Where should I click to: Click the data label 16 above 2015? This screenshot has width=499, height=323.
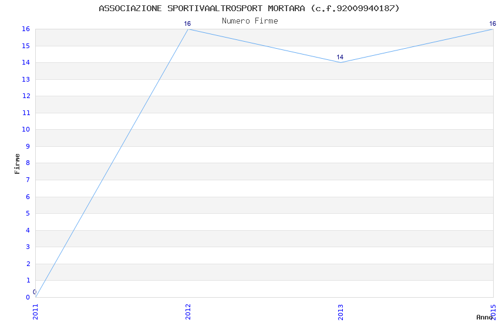(x=493, y=23)
